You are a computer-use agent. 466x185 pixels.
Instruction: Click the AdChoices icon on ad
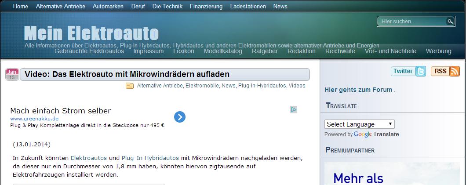point(294,109)
